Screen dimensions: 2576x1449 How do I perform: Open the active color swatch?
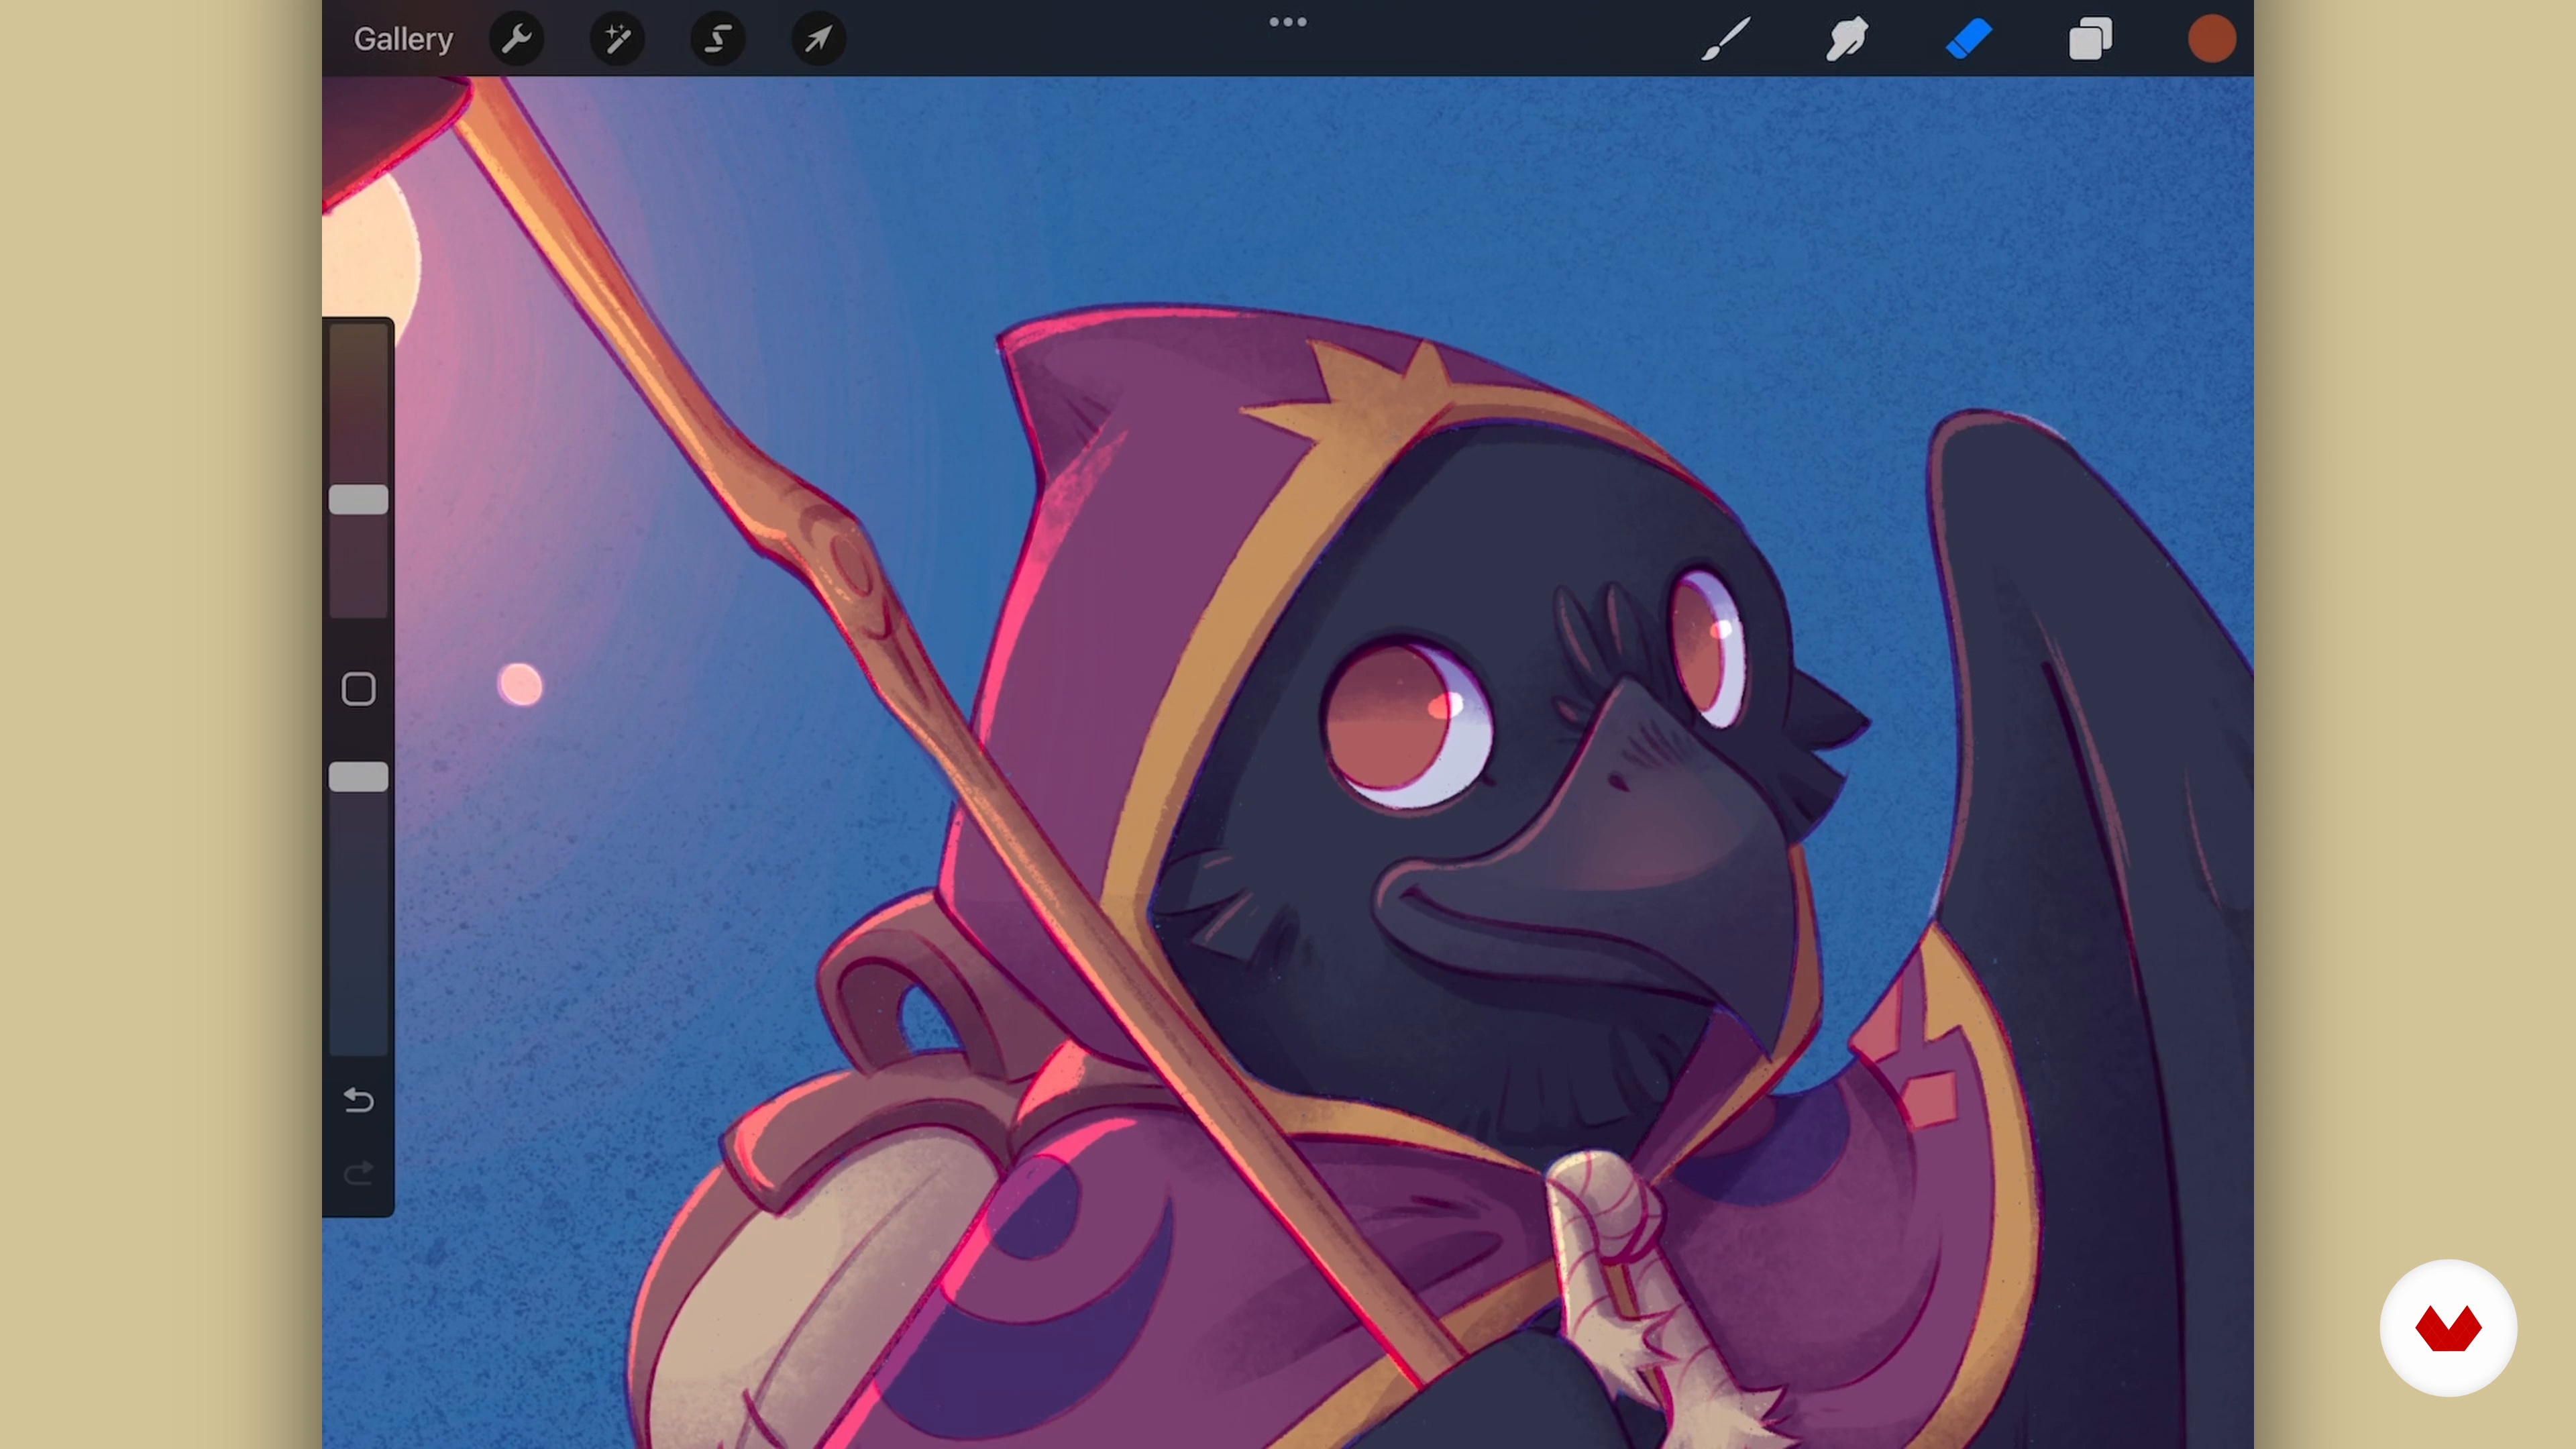pyautogui.click(x=2211, y=39)
